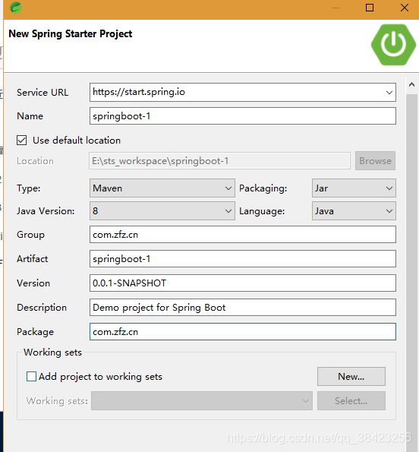Screen dimensions: 419x452
Task: Click the Location path field
Action: [219, 161]
